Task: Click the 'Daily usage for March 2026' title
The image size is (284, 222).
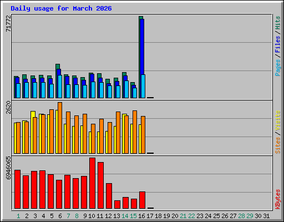Action: pyautogui.click(x=61, y=8)
